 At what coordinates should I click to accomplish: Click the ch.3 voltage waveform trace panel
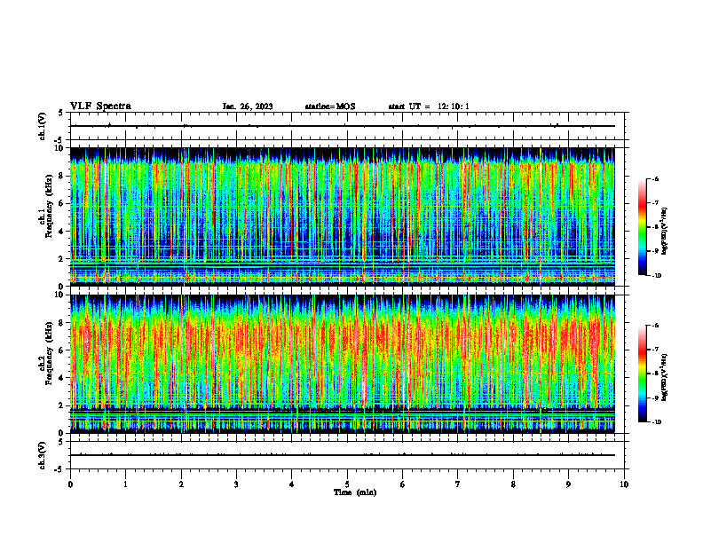click(347, 455)
